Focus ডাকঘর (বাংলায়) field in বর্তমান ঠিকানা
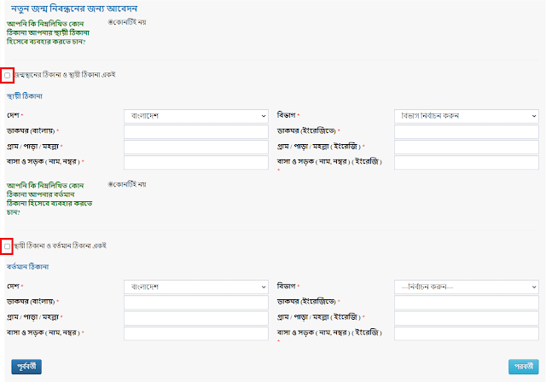 pyautogui.click(x=196, y=302)
